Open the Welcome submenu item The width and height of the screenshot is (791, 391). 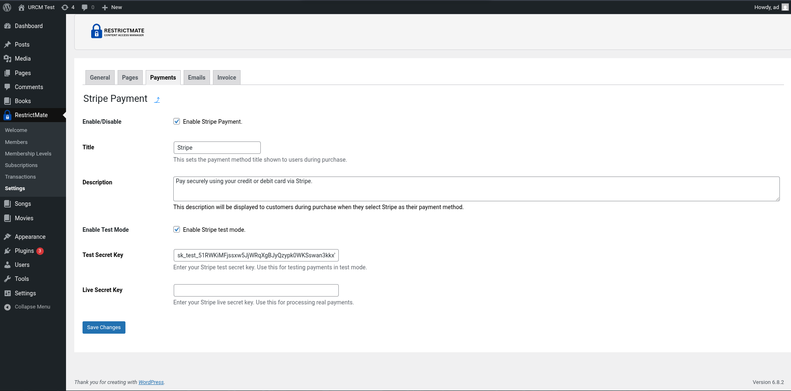(16, 130)
